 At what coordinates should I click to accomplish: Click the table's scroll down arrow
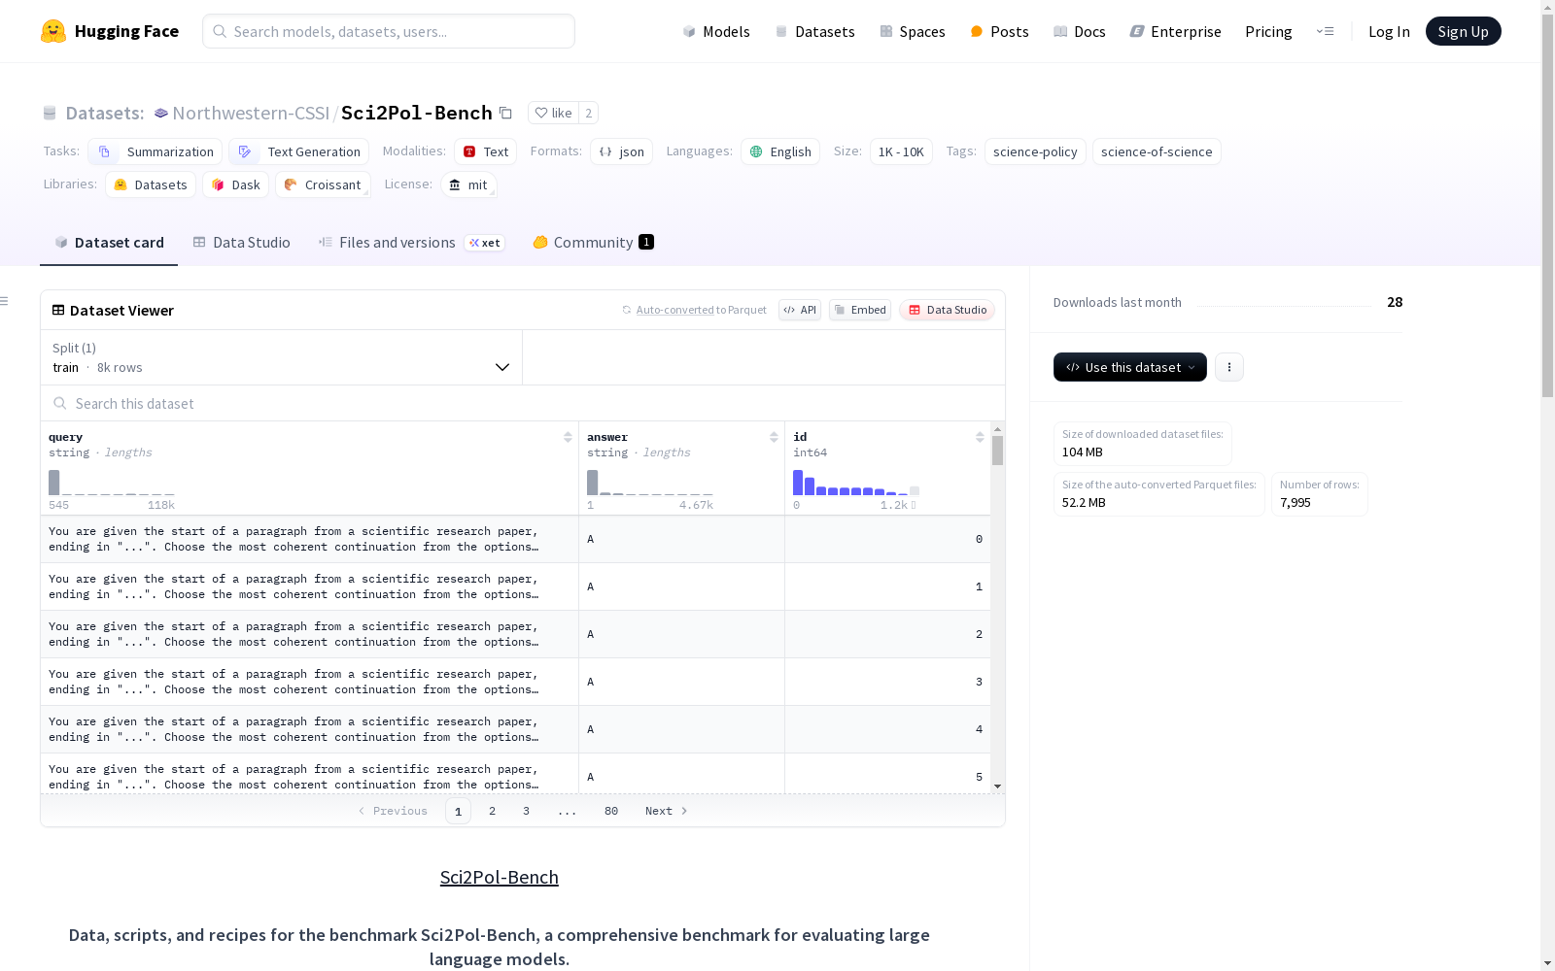pos(997,787)
